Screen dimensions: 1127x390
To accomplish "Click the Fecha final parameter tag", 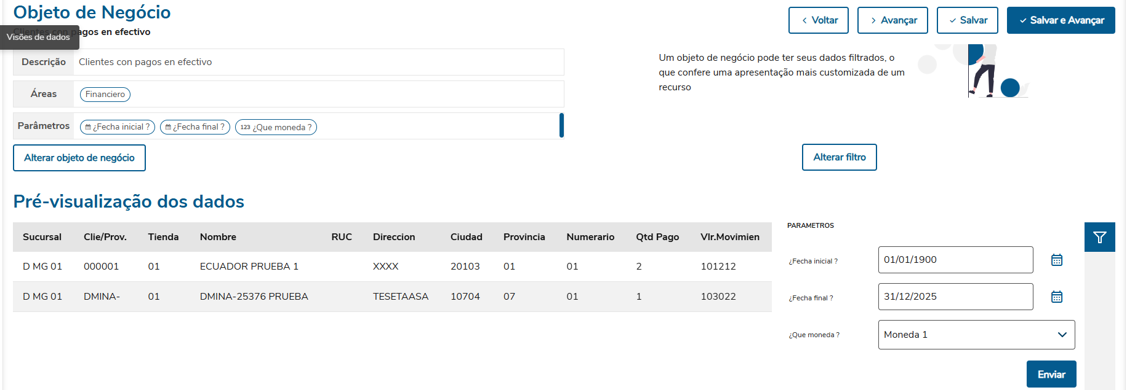I will pyautogui.click(x=195, y=127).
